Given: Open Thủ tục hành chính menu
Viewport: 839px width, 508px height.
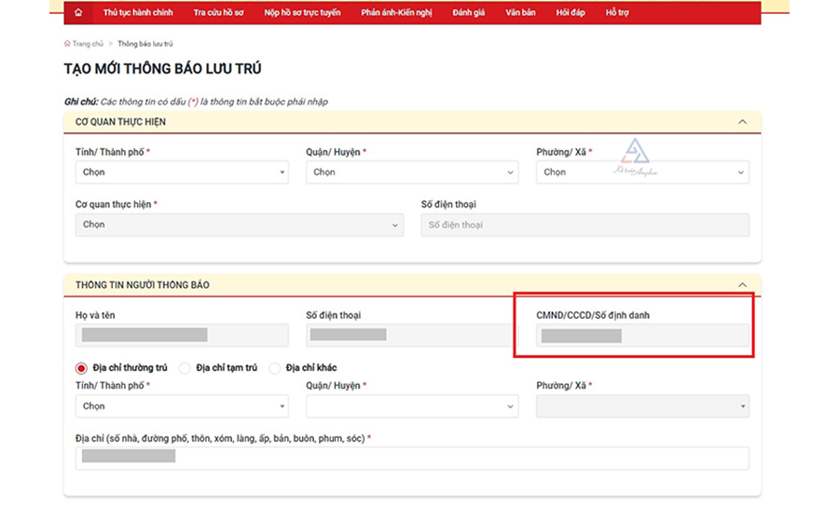Looking at the screenshot, I should 138,13.
